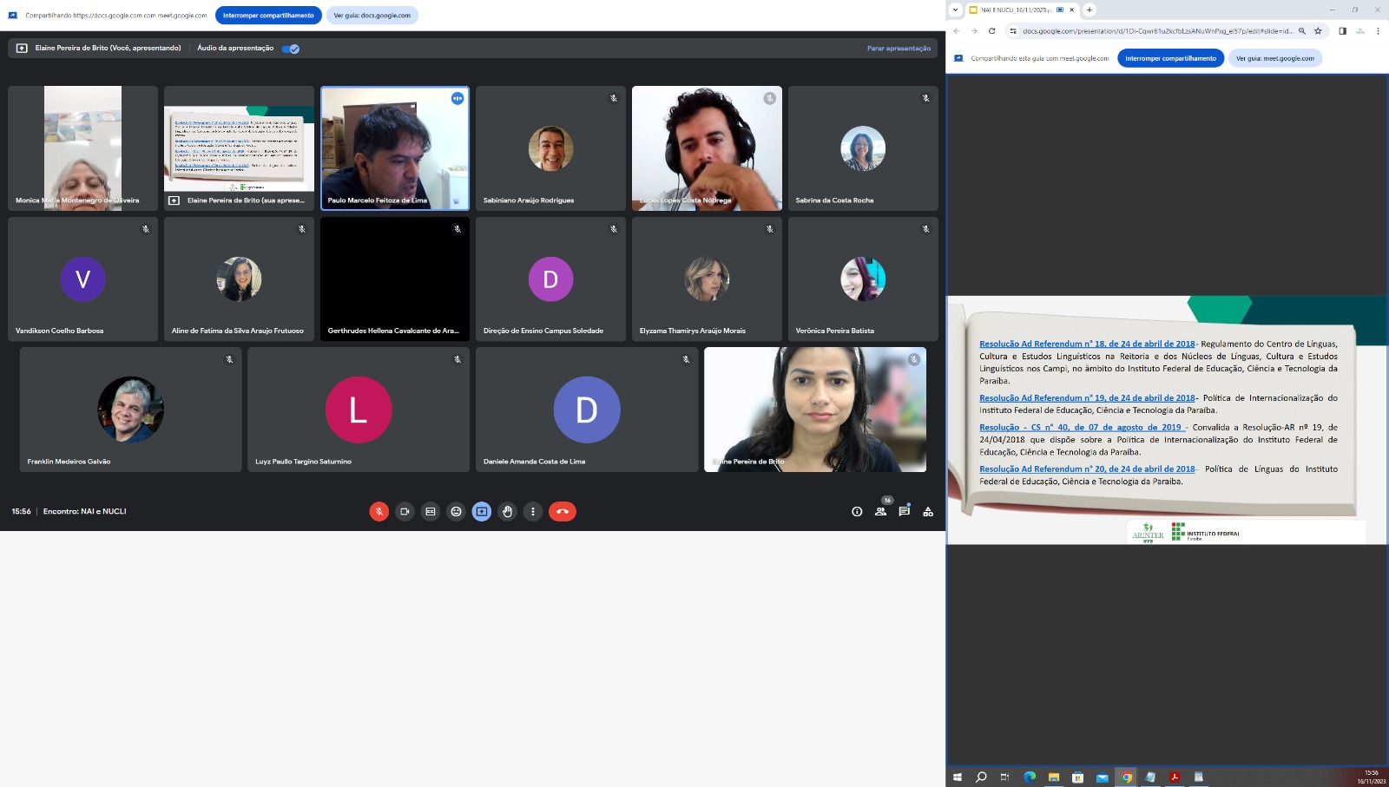Open a new Chrome tab
The image size is (1389, 787).
pyautogui.click(x=1089, y=10)
